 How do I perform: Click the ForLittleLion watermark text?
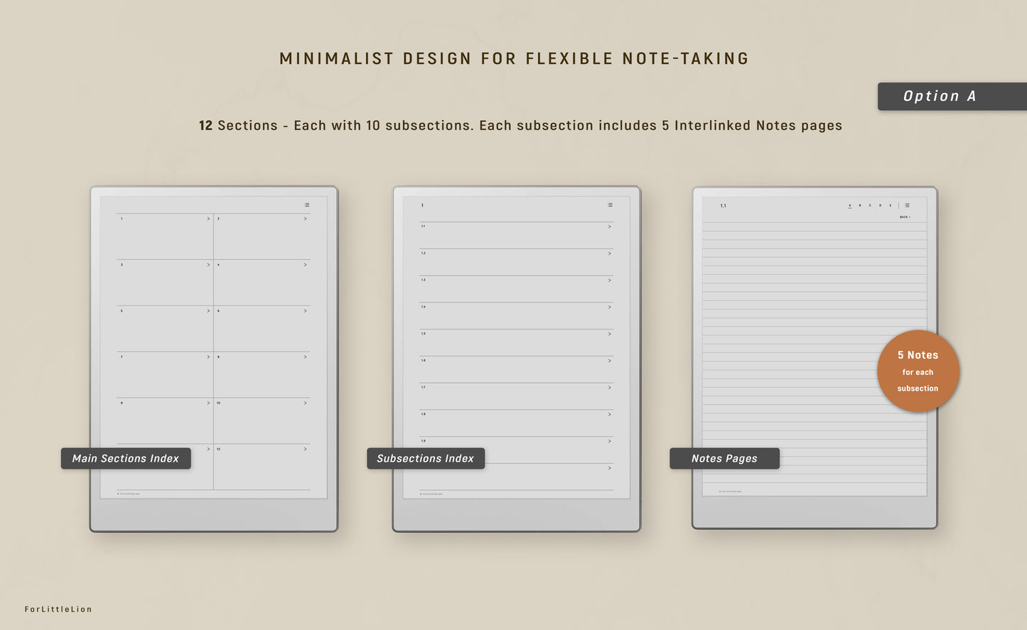pos(58,609)
